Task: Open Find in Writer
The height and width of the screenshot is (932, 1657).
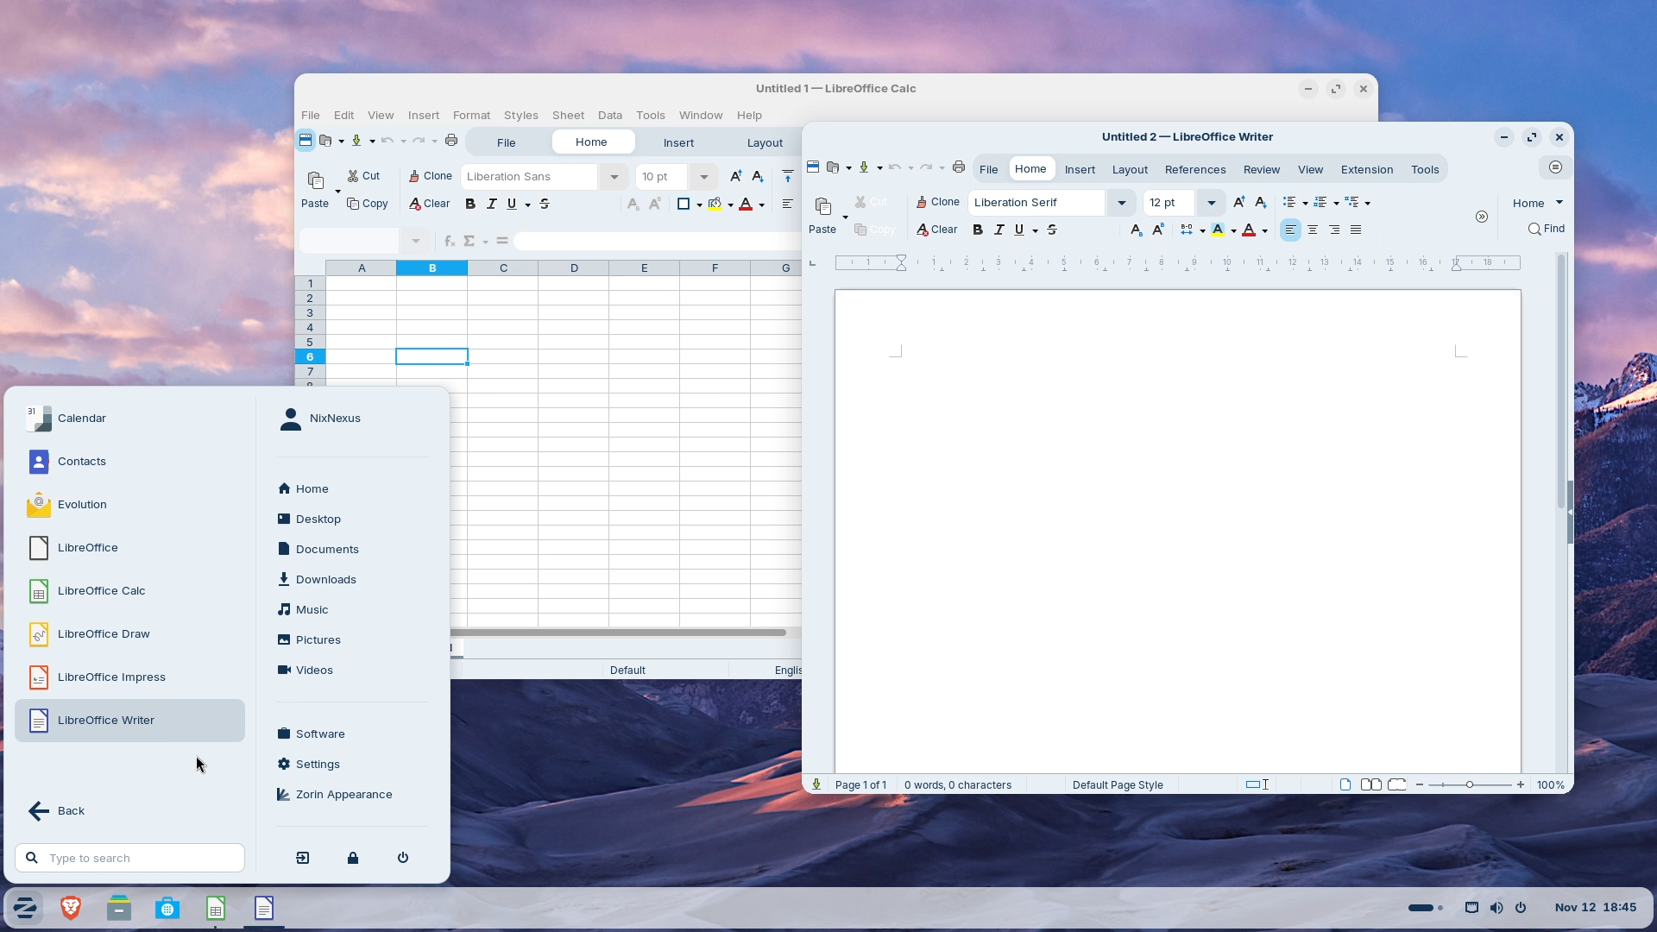Action: tap(1546, 229)
